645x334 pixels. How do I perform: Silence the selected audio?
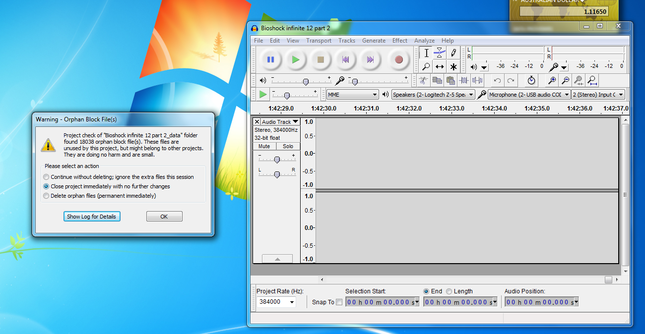click(477, 80)
